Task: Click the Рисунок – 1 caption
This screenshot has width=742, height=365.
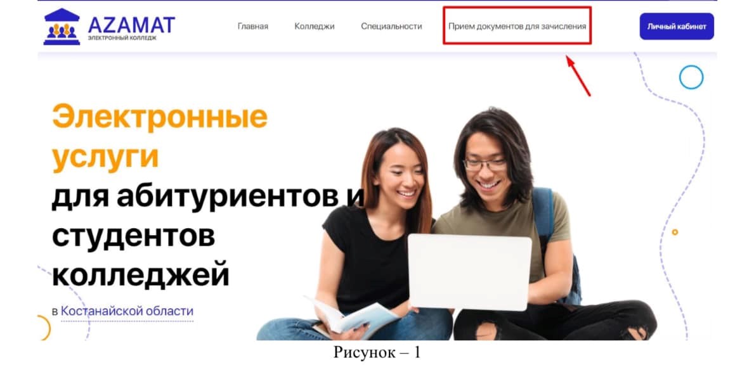Action: click(377, 353)
